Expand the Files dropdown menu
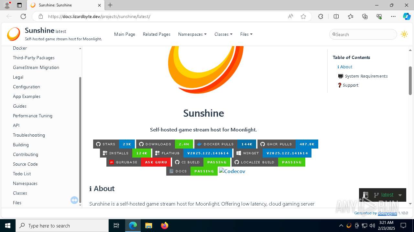This screenshot has width=414, height=232. click(246, 34)
